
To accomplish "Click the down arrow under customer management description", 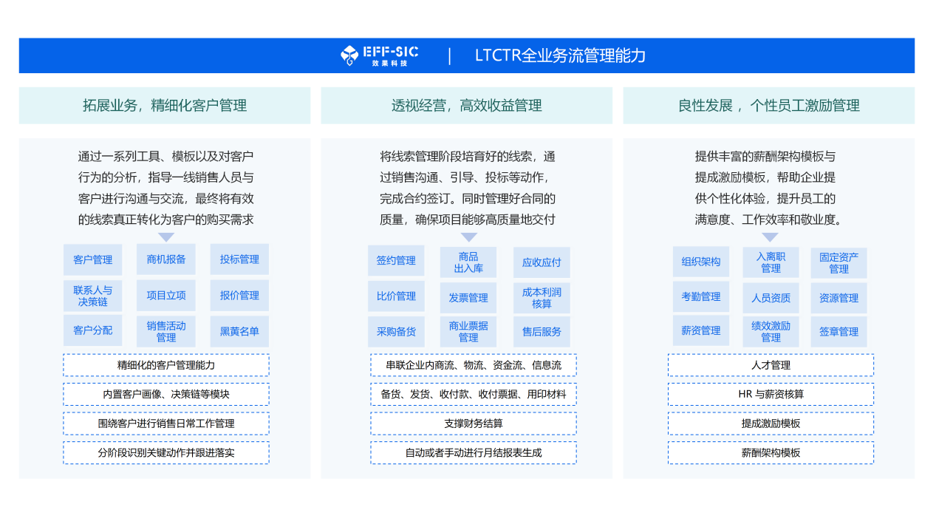I will click(x=166, y=237).
